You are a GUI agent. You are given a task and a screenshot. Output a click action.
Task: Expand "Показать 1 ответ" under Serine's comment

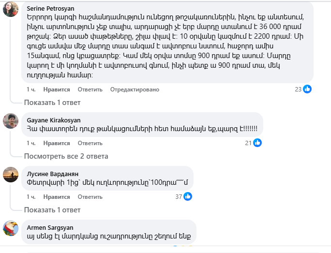pos(52,103)
